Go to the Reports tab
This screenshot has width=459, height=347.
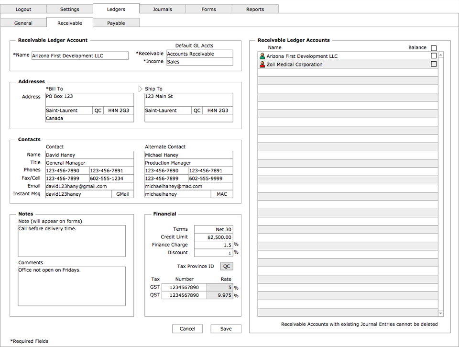pyautogui.click(x=255, y=9)
